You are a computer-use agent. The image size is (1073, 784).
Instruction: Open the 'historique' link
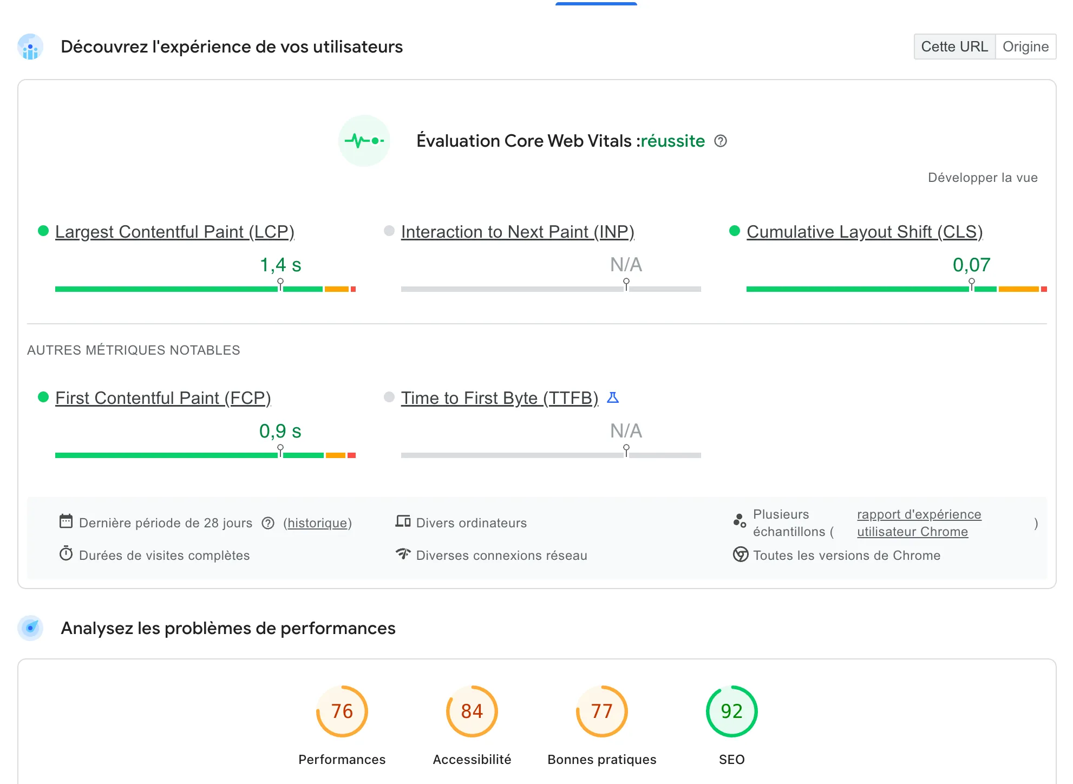317,522
